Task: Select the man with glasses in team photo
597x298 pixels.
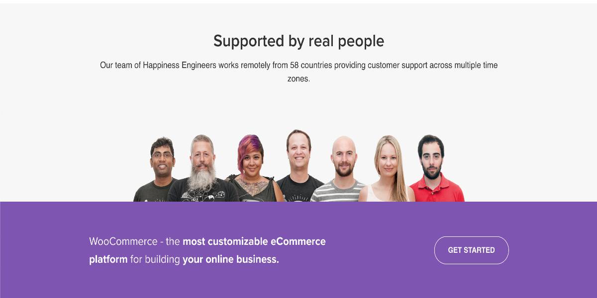Action: [158, 170]
